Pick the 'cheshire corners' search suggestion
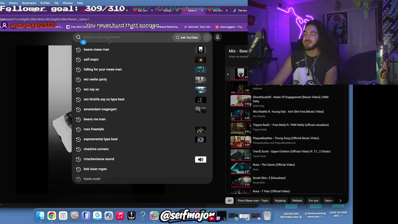The image size is (398, 224). 142,149
